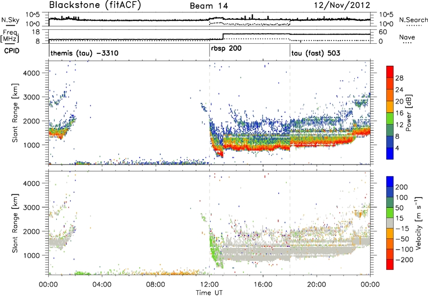Click the velocity panel 'Slant Range [km]' label
This screenshot has width=428, height=296.
15,223
